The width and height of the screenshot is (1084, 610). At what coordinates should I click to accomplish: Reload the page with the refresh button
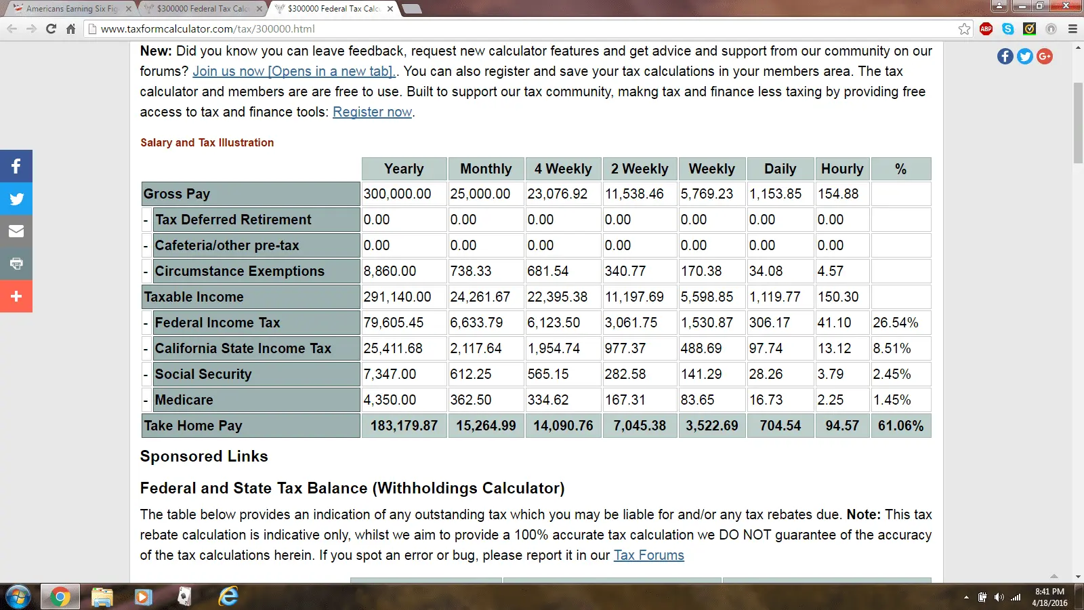pyautogui.click(x=51, y=28)
